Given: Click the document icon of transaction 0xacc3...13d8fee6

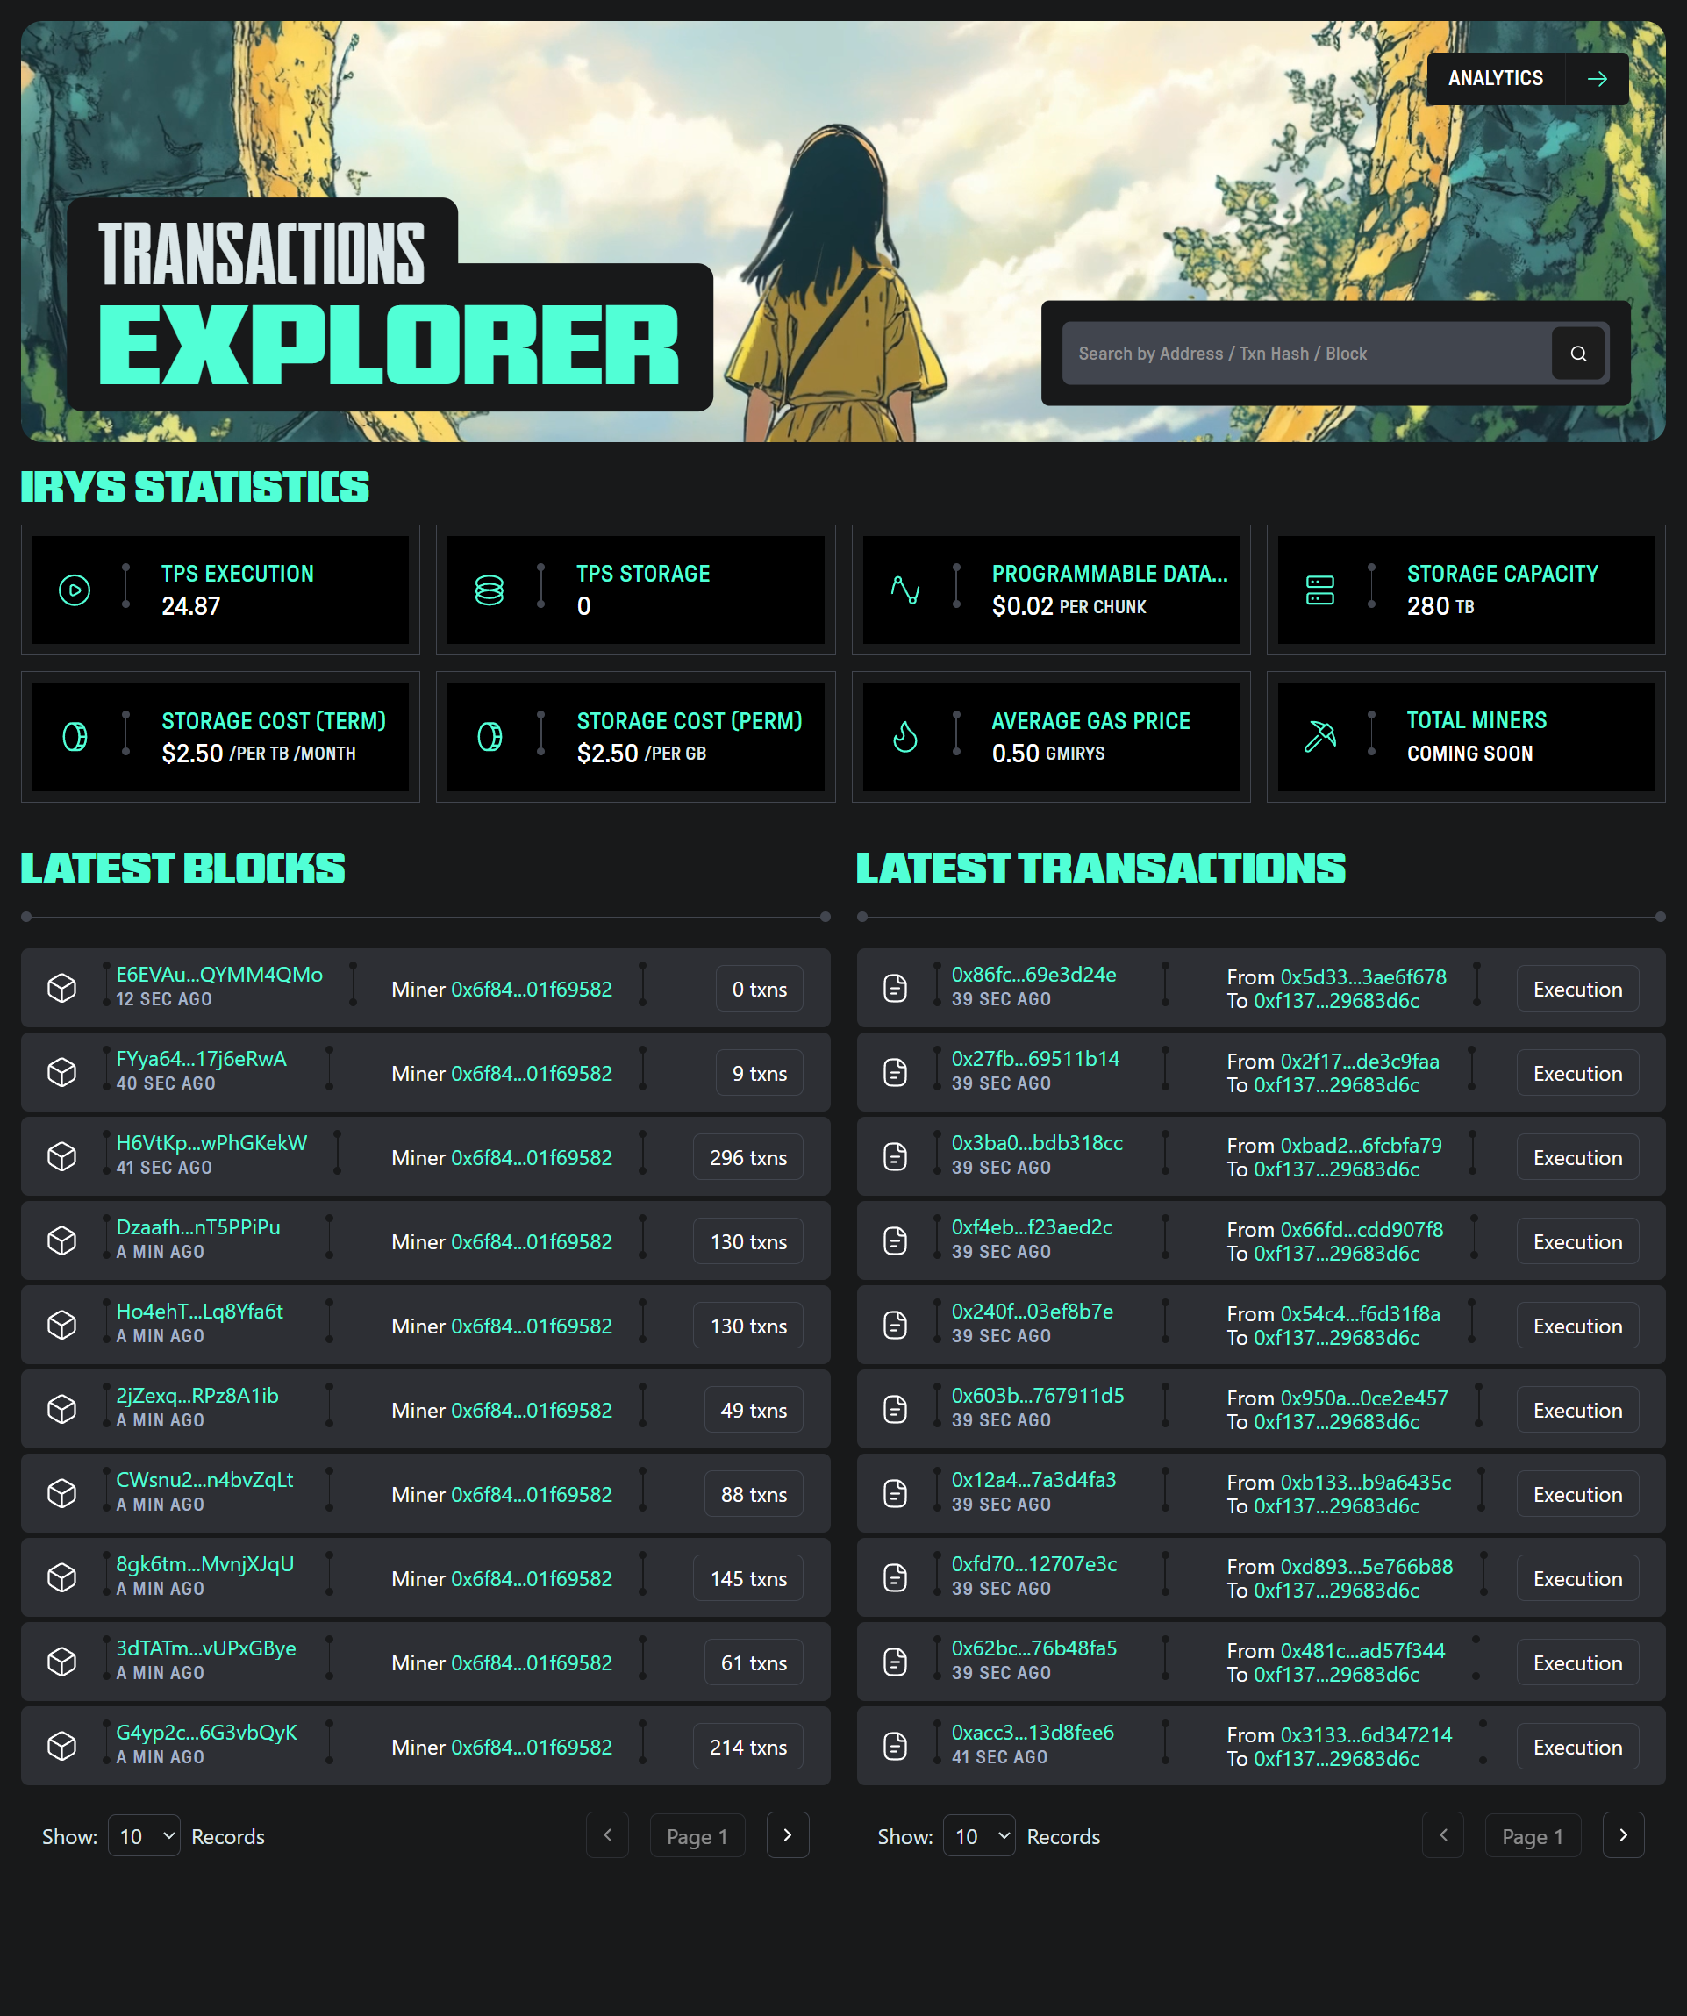Looking at the screenshot, I should click(895, 1745).
